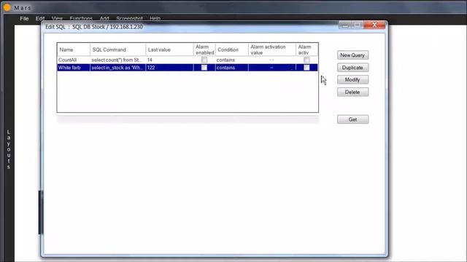
Task: Delete the selected query
Action: click(352, 92)
